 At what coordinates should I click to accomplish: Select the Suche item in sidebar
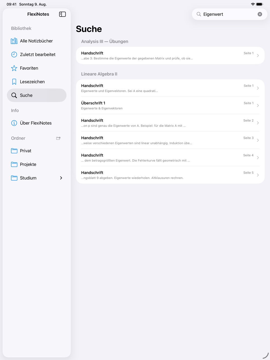point(37,95)
